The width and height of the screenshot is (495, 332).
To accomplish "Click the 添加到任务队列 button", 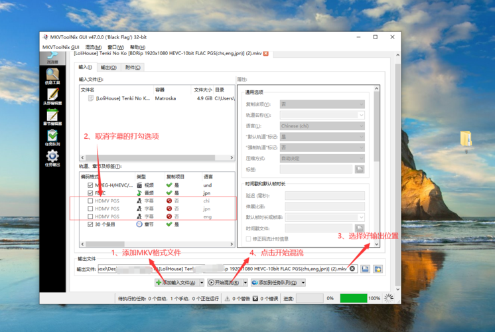I will pos(275,283).
